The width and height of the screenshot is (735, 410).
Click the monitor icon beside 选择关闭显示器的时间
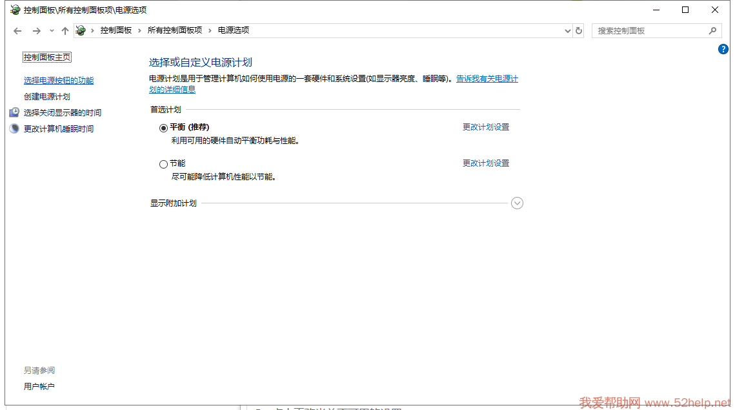[14, 112]
